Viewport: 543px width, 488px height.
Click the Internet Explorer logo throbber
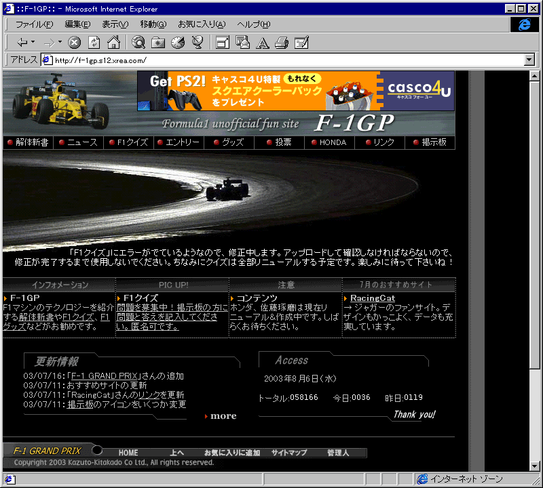[524, 24]
